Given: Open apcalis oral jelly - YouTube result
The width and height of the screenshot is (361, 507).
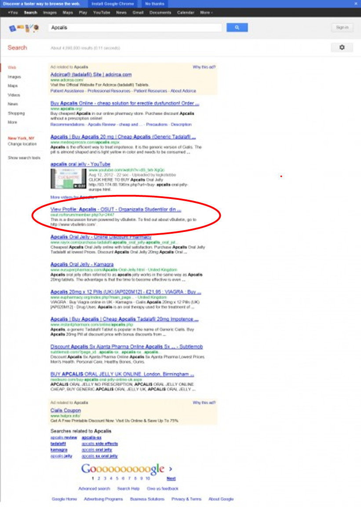Looking at the screenshot, I should pyautogui.click(x=80, y=164).
